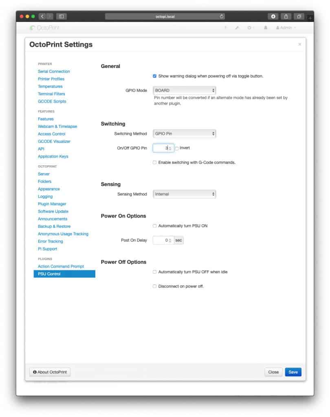Go to Error Tracking settings

(50, 241)
